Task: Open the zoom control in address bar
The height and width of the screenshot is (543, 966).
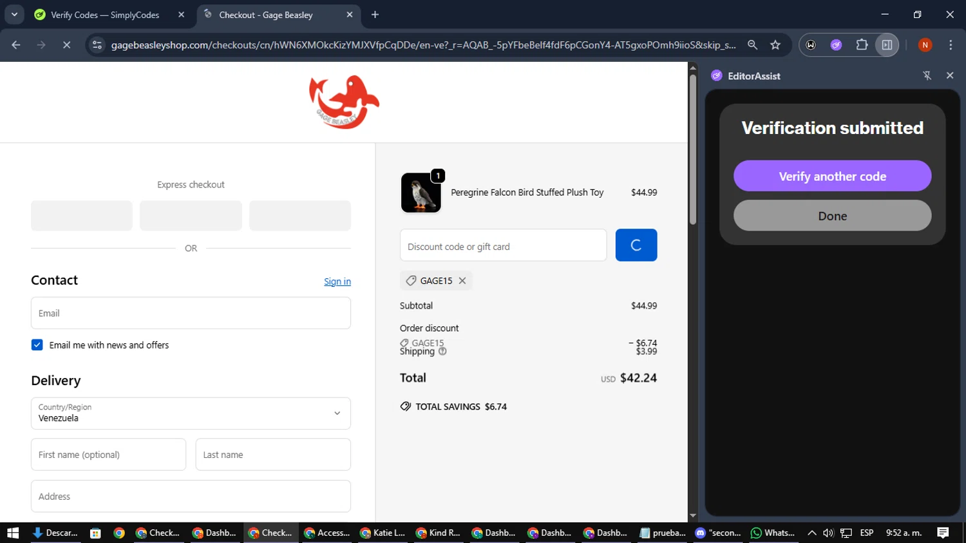Action: tap(752, 45)
